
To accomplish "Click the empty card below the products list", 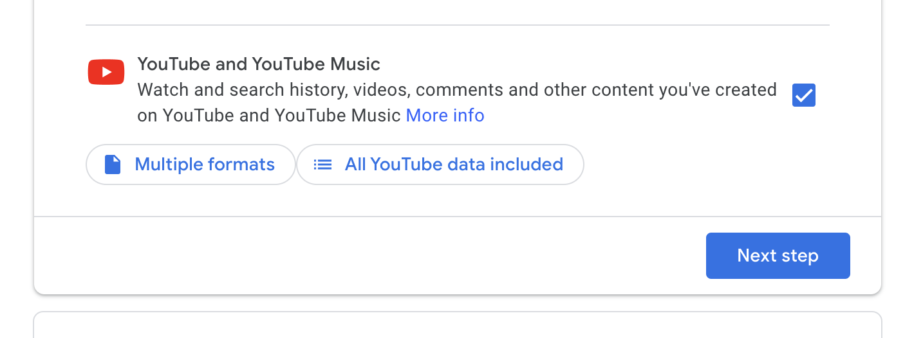I will (457, 326).
